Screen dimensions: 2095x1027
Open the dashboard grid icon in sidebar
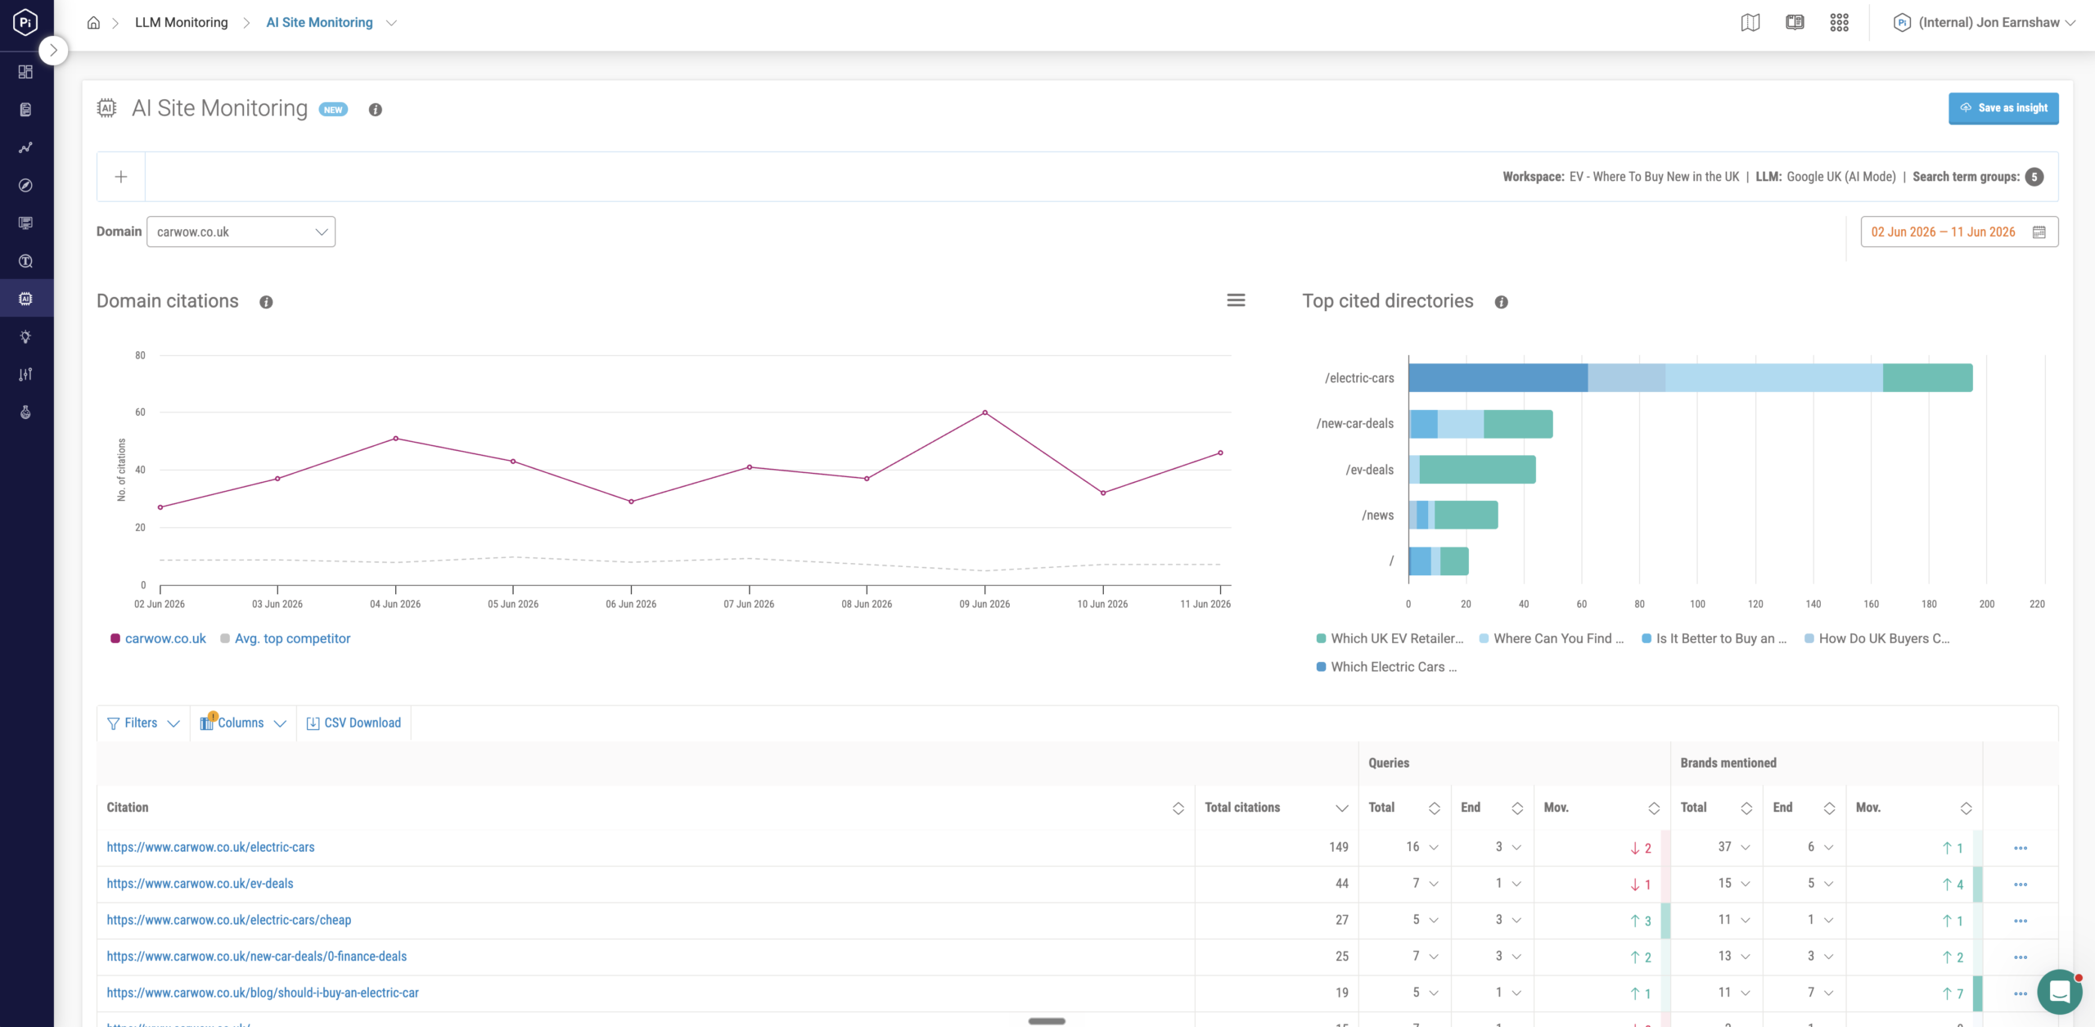(x=25, y=72)
